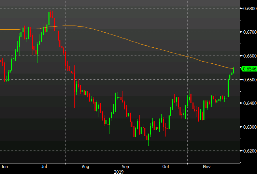
Task: Click the 0.6800 price axis label
Action: coord(250,9)
